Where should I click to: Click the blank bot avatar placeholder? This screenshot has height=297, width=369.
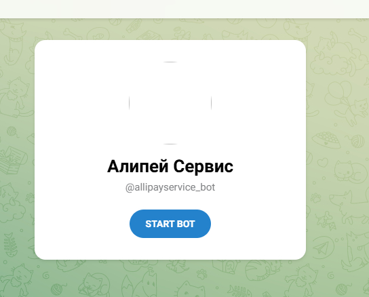(x=170, y=103)
